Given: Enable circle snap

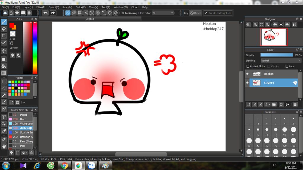Looking at the screenshot, I should [98, 13].
